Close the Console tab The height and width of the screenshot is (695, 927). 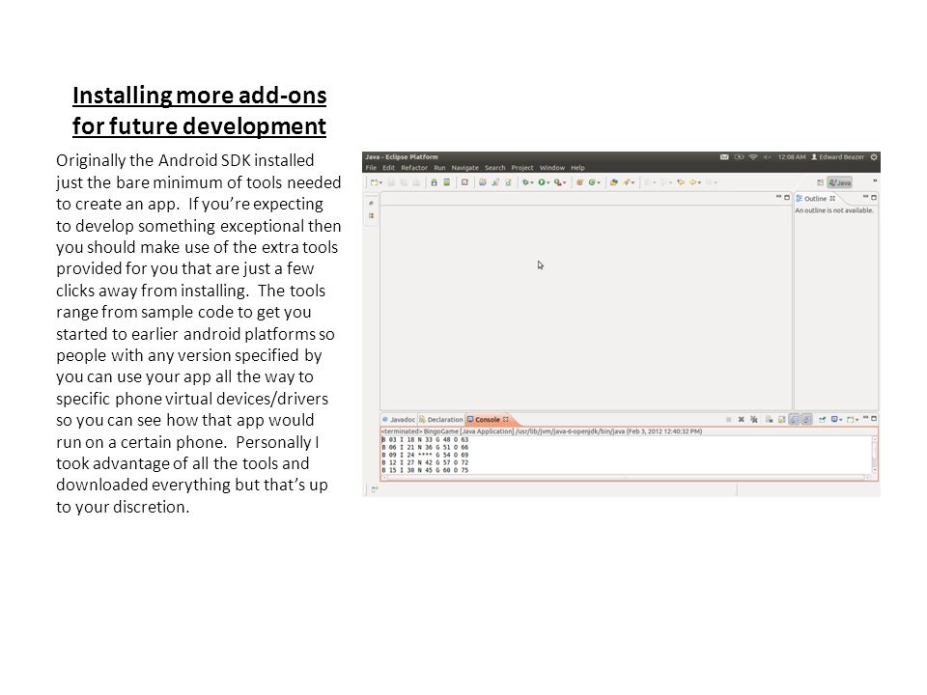point(506,420)
